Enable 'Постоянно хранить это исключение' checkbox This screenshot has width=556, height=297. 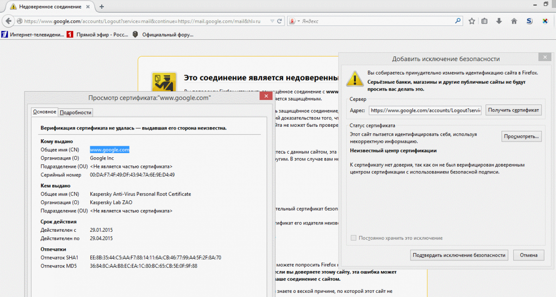coord(354,238)
